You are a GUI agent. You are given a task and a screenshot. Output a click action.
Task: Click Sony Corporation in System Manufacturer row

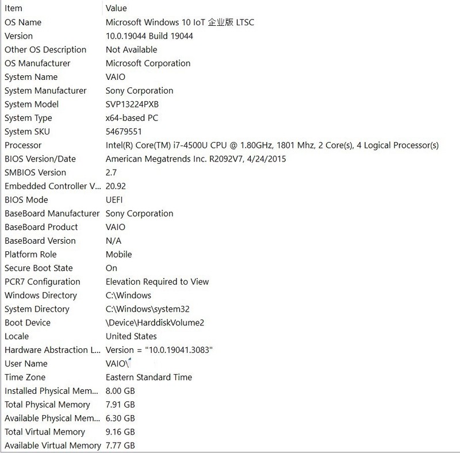[x=139, y=91]
